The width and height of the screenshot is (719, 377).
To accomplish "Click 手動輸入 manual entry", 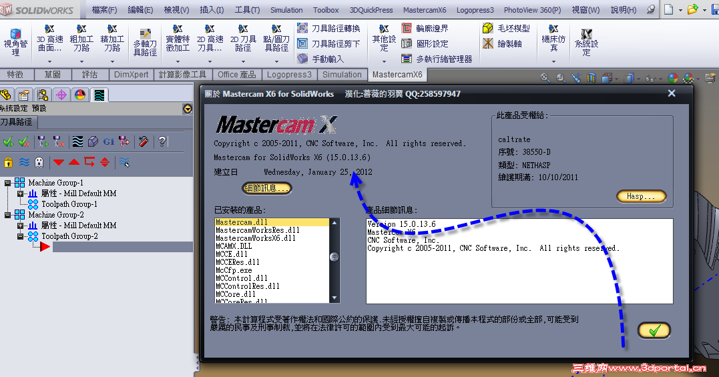I will [320, 59].
